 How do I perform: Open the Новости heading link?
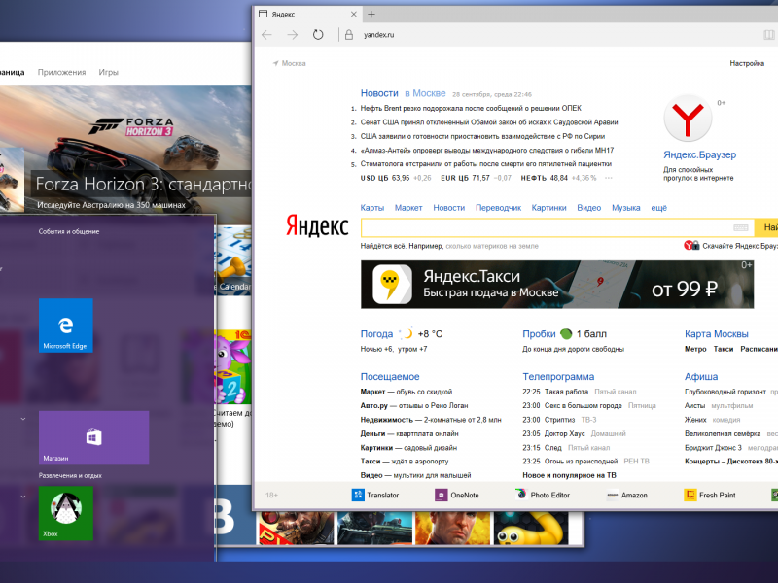pos(379,93)
